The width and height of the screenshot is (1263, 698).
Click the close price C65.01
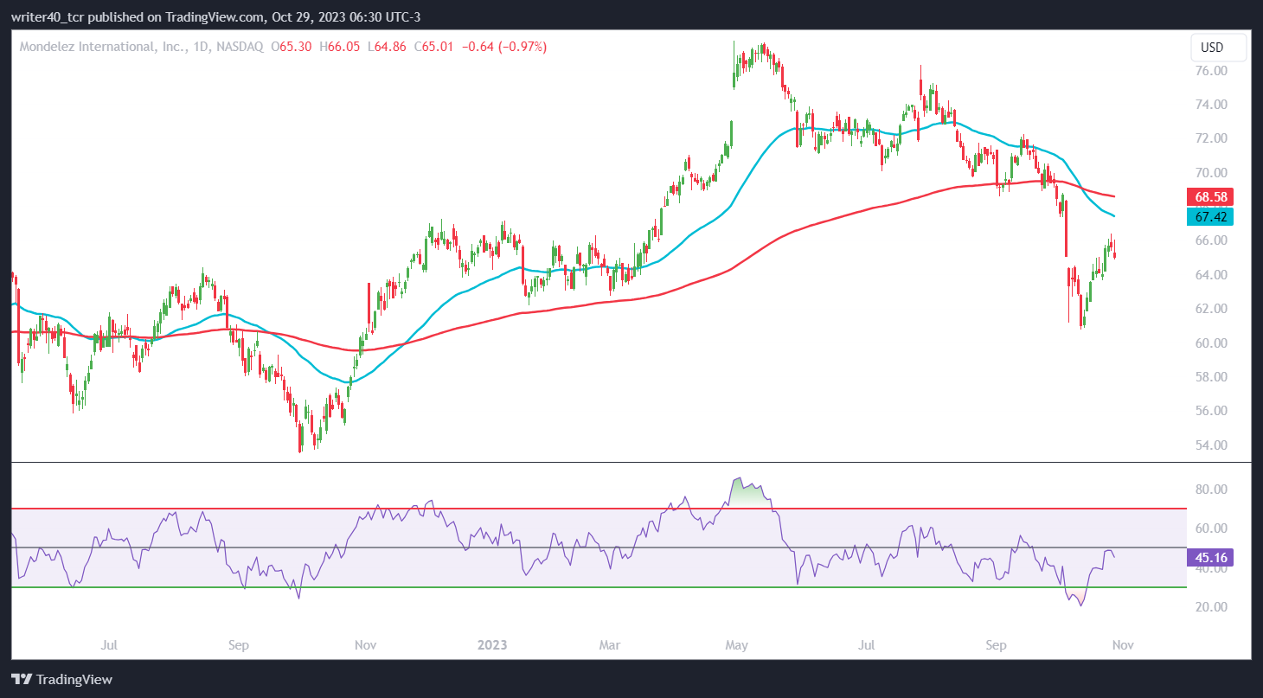[435, 47]
